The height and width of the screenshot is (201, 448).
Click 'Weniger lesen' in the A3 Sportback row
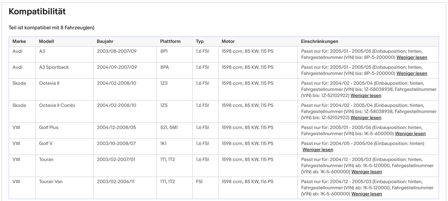[x=411, y=74]
